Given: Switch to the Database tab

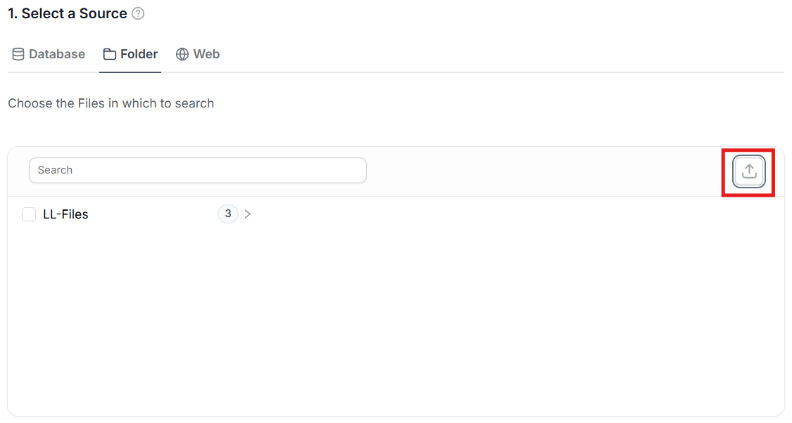Looking at the screenshot, I should 56,54.
